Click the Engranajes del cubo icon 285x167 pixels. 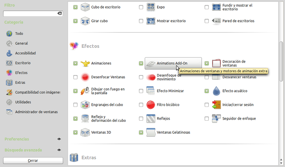pyautogui.click(x=85, y=105)
